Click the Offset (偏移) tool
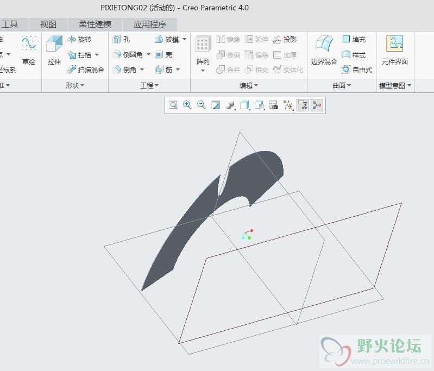434x371 pixels. pyautogui.click(x=256, y=55)
